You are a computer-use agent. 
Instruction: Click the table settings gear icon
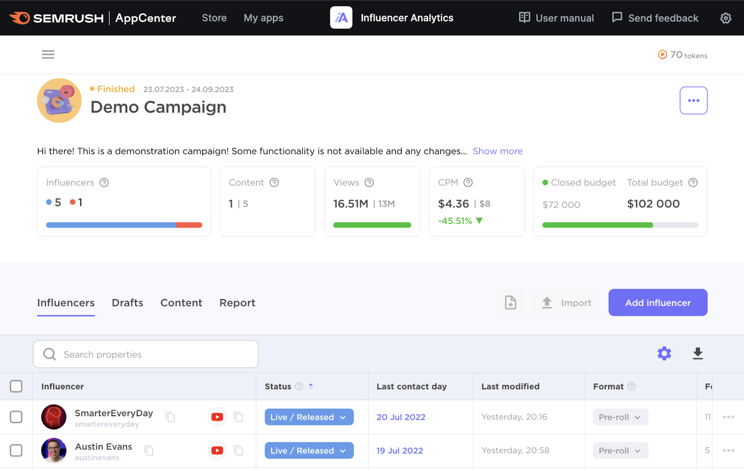(x=664, y=353)
